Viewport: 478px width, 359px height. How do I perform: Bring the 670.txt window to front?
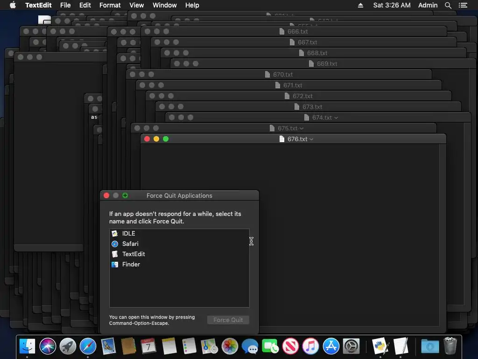click(279, 74)
